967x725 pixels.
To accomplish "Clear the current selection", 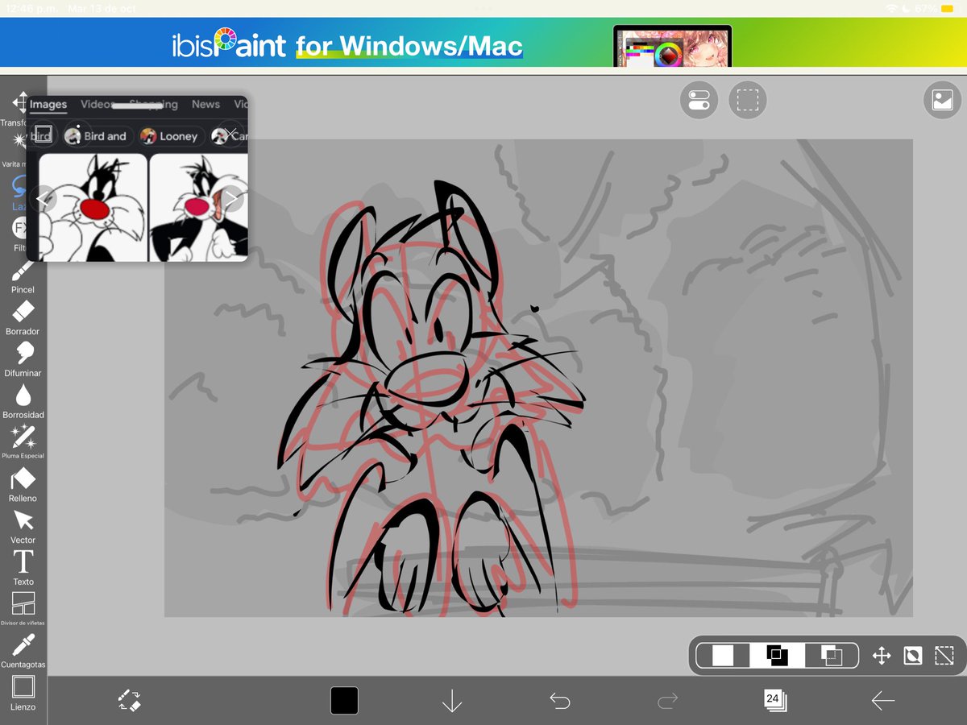I will tap(944, 656).
